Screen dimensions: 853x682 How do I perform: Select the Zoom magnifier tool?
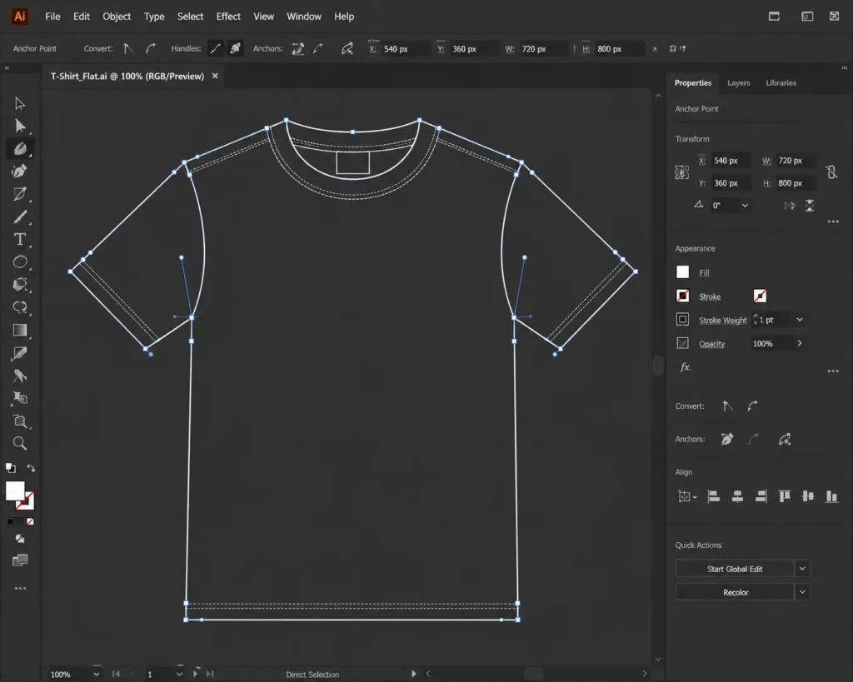tap(20, 443)
